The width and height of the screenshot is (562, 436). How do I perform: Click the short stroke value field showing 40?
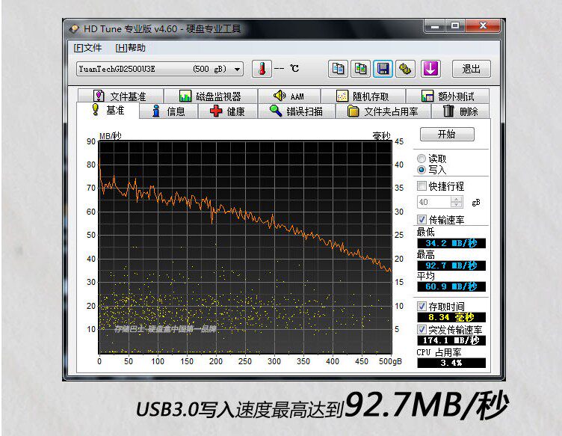click(433, 202)
